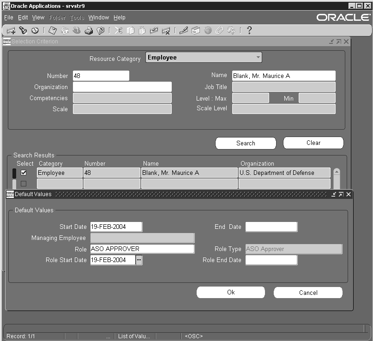Image resolution: width=373 pixels, height=341 pixels.
Task: Open the Tools menu
Action: [x=77, y=18]
